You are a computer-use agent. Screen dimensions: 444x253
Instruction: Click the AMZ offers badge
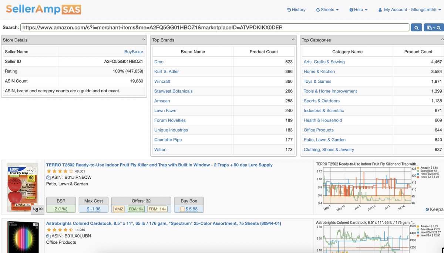pyautogui.click(x=119, y=209)
